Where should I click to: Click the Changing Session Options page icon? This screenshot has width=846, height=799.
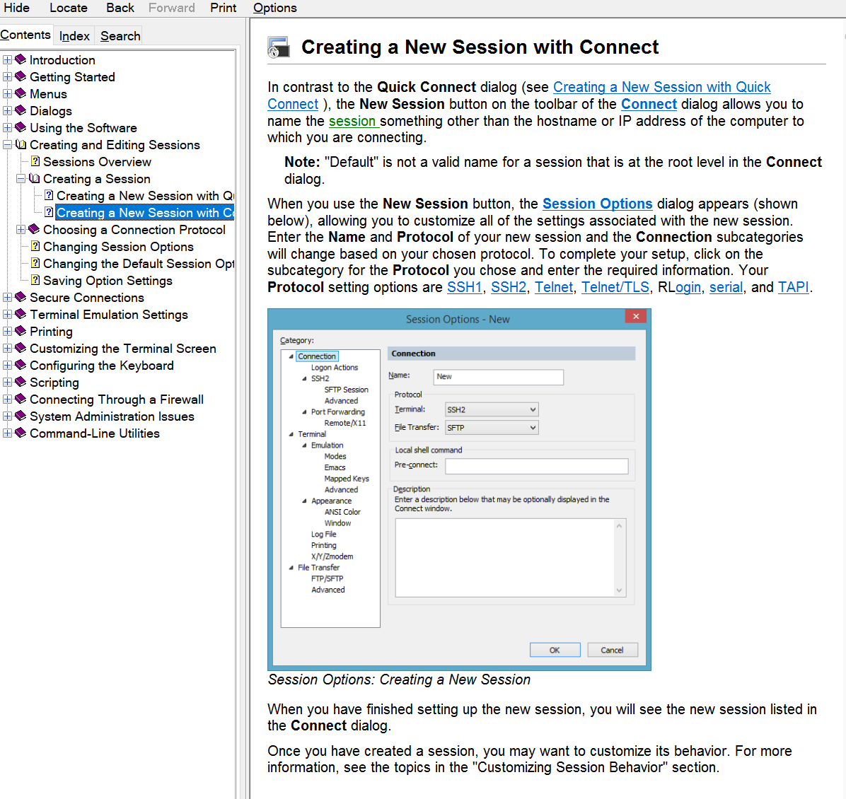tap(35, 246)
